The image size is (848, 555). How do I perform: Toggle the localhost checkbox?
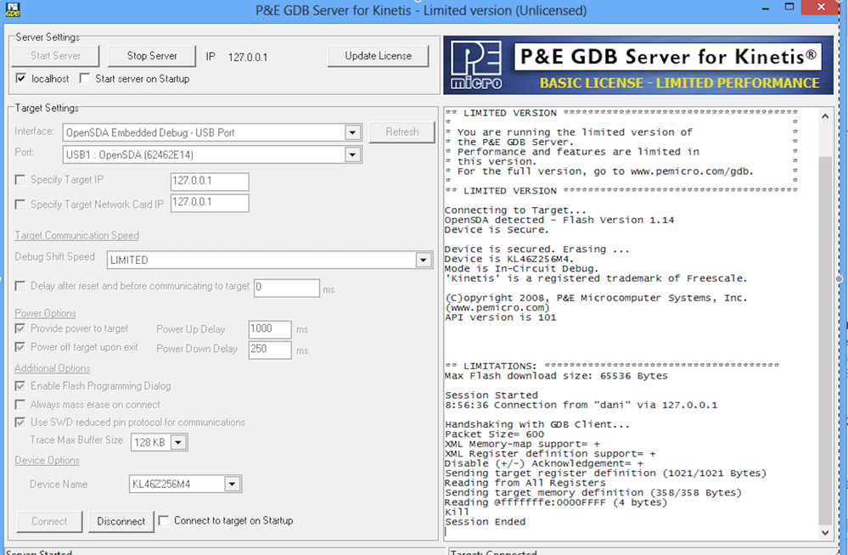click(x=20, y=78)
